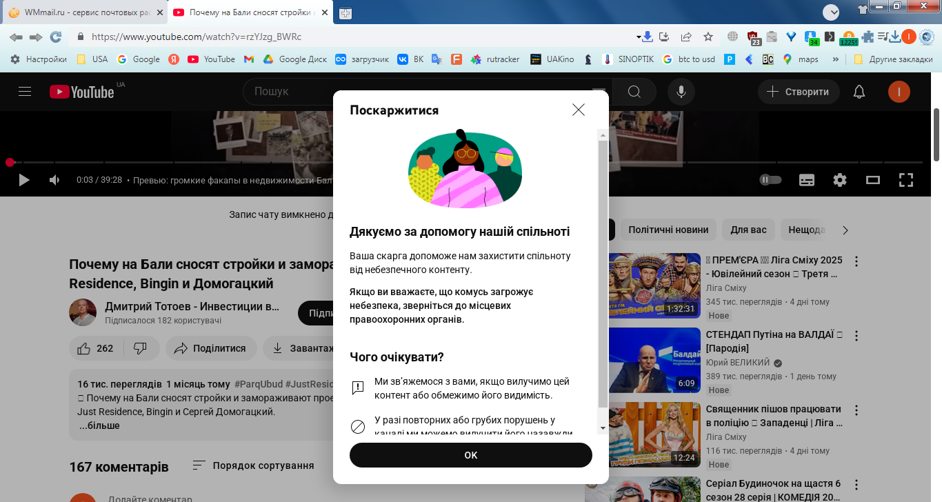Open the extensions puzzle menu
Image resolution: width=942 pixels, height=502 pixels.
tap(868, 37)
